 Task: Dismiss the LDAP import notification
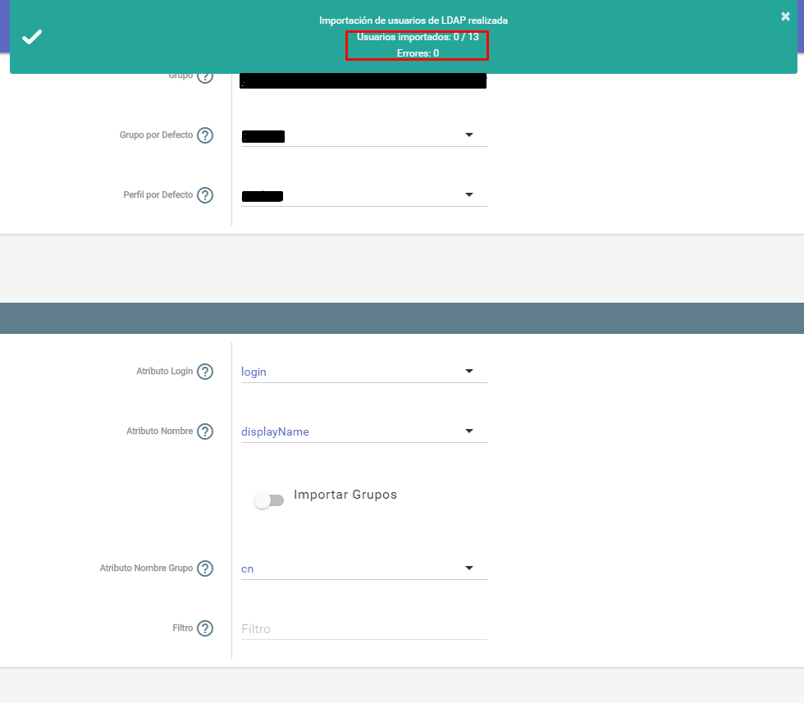coord(784,16)
